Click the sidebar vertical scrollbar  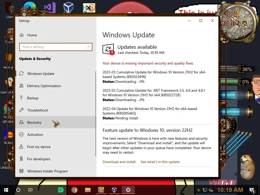(x=96, y=114)
